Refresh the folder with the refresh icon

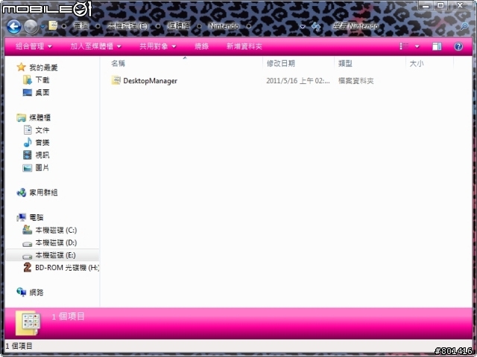point(316,27)
